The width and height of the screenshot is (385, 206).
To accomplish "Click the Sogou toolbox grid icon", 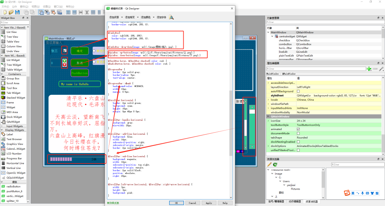I will click(377, 193).
